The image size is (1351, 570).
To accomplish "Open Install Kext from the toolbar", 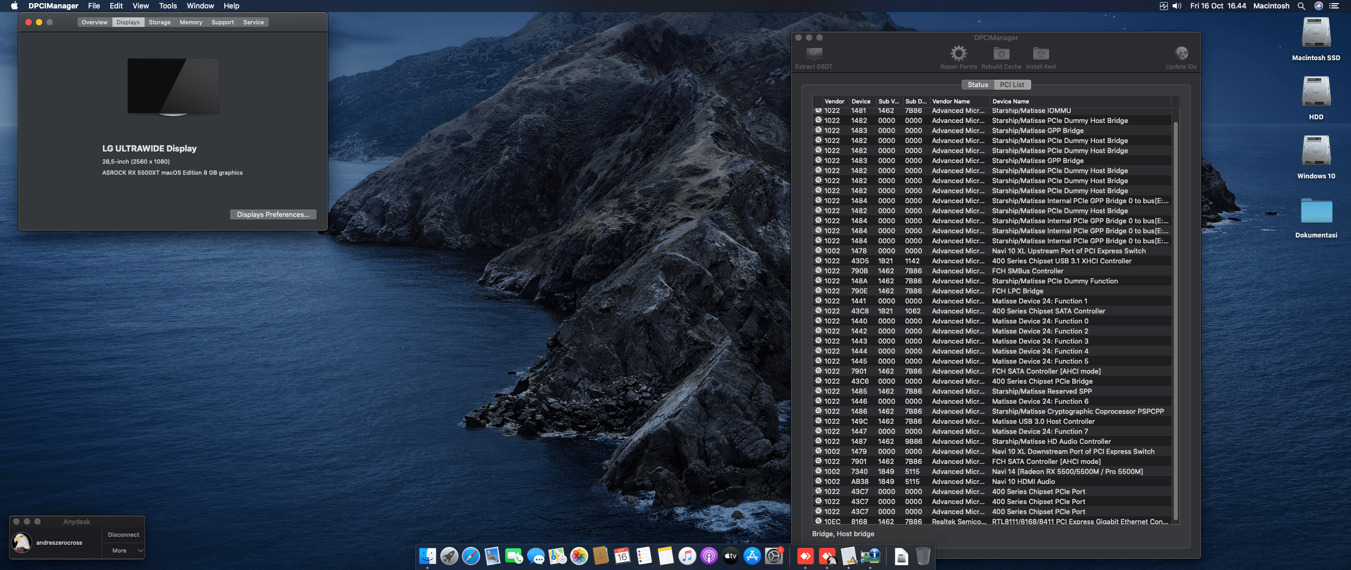I will pos(1041,58).
